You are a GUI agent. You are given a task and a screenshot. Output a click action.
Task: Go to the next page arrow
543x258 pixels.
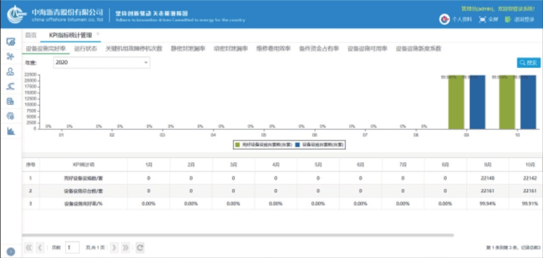(x=114, y=247)
